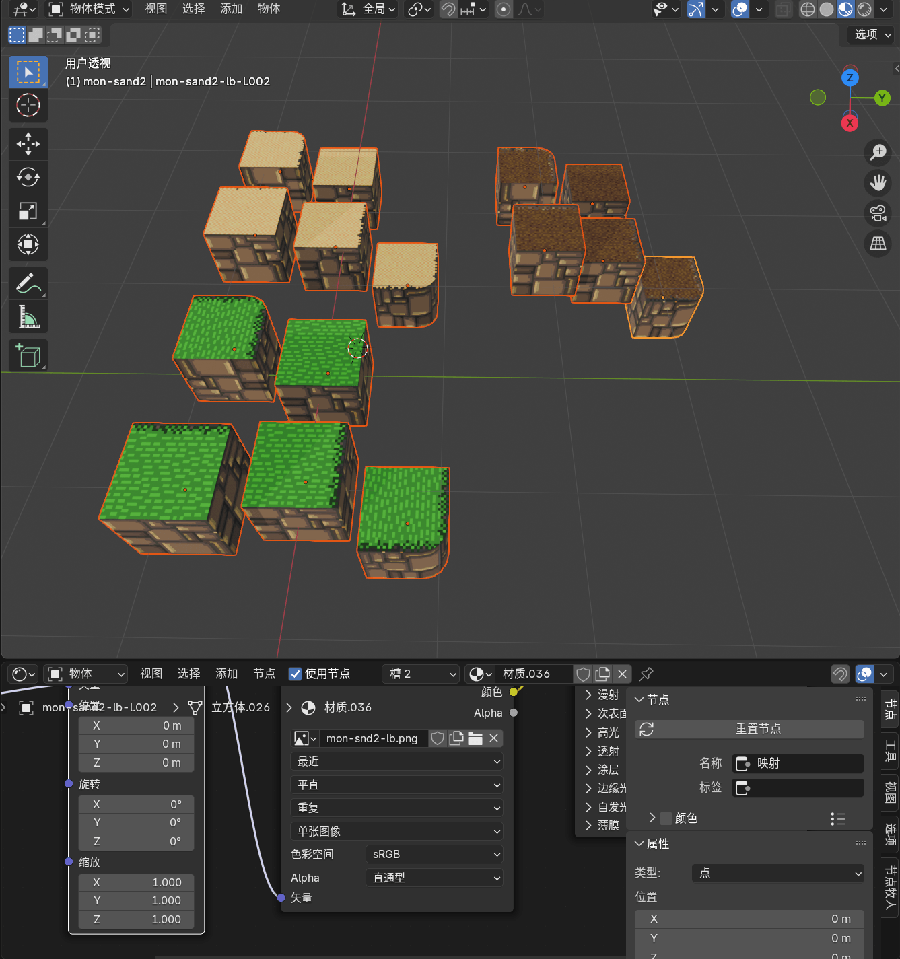Screen dimensions: 900x959
Task: Click the new-image copy icon beside mon-snd2-lb.png
Action: 456,738
